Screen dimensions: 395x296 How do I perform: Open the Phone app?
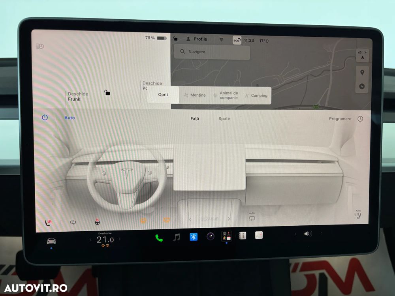coord(159,238)
